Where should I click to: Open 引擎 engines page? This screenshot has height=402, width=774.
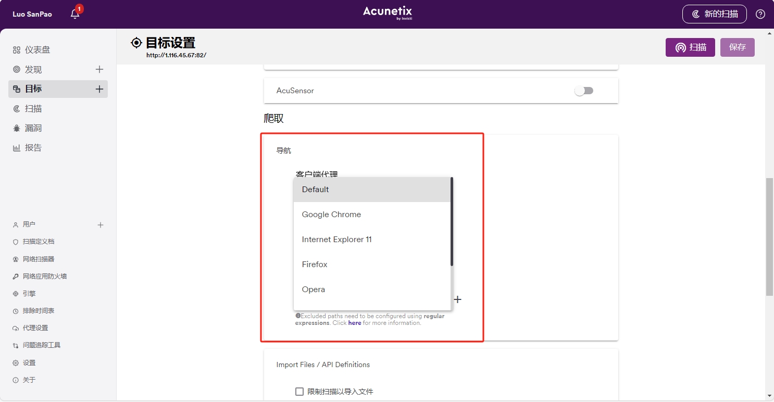point(29,294)
